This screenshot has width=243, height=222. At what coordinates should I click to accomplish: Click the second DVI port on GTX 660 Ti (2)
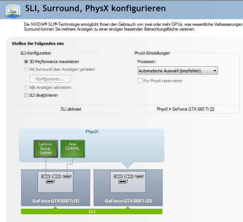click(129, 176)
